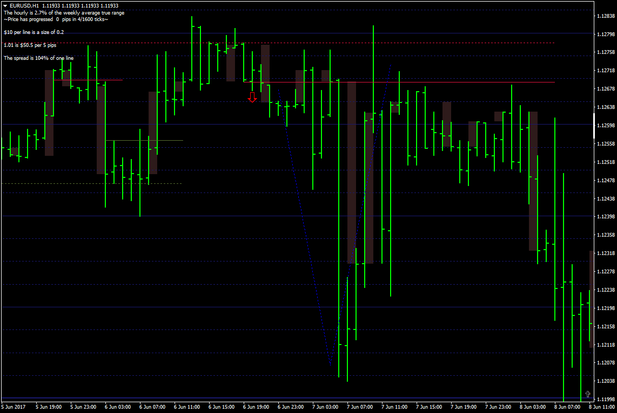Click 'The spread is 104% of one line'
Screen dimensions: 617x413
(39, 58)
